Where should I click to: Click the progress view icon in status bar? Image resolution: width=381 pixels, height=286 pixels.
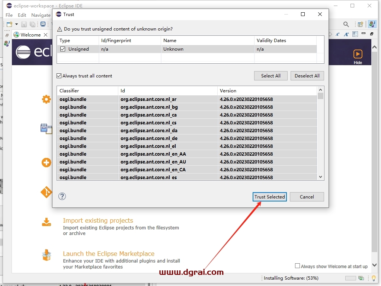tap(361, 278)
